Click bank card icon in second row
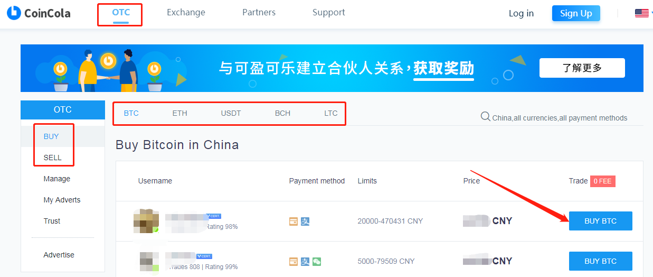The width and height of the screenshot is (653, 277). click(294, 262)
